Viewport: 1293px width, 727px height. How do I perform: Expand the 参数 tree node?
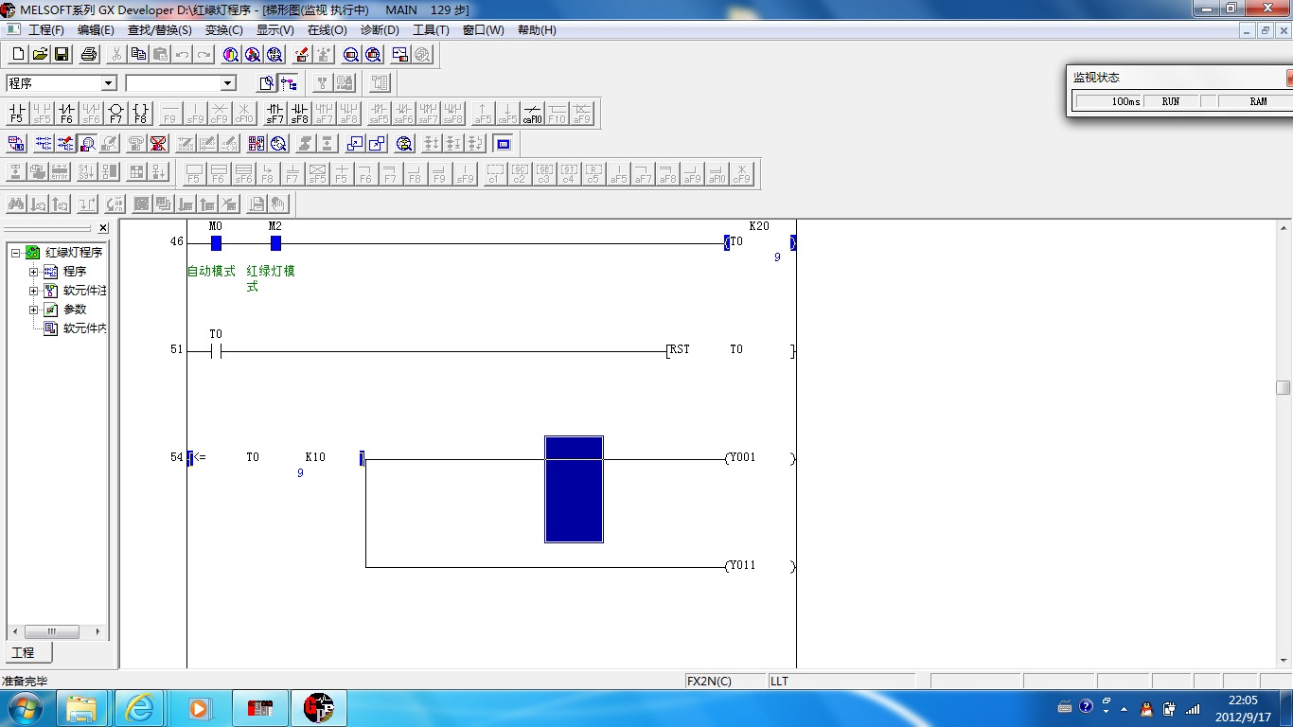34,310
